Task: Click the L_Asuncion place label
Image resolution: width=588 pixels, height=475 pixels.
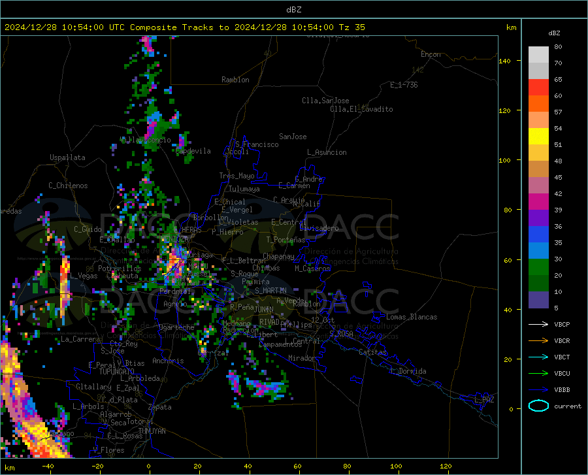Action: click(x=327, y=152)
